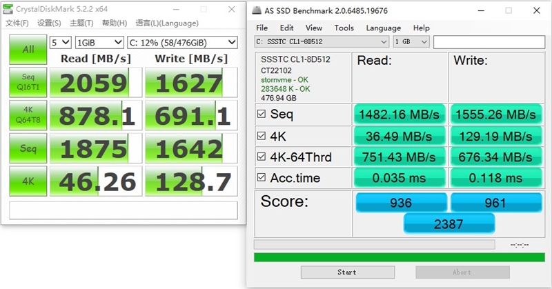This screenshot has height=289, width=552.
Task: Open the 主题(T) menu
Action: [x=81, y=23]
